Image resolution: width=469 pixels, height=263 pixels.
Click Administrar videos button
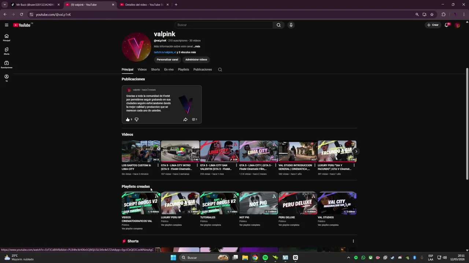(x=196, y=60)
